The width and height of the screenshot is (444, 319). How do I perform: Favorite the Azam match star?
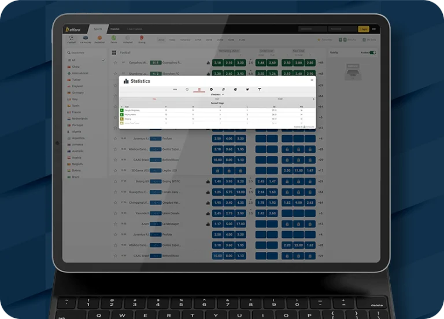click(x=115, y=224)
